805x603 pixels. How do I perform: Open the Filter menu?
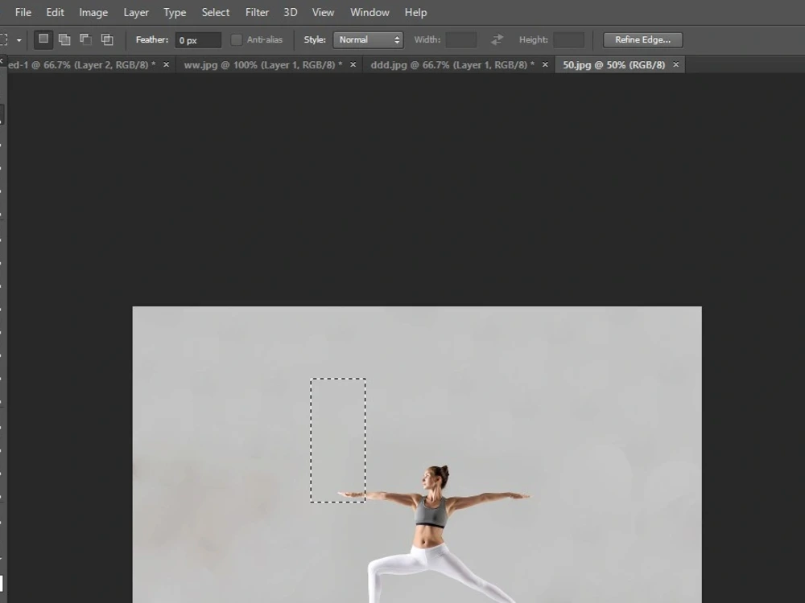257,12
